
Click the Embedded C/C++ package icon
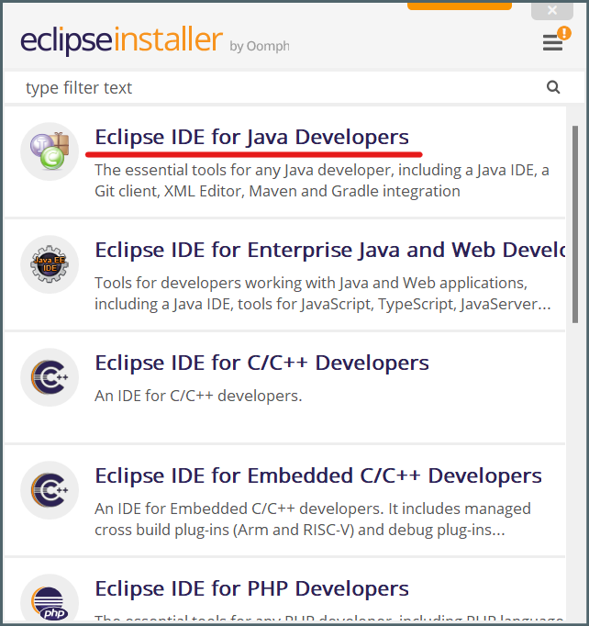50,490
